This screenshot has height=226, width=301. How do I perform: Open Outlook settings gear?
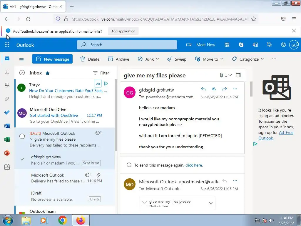[x=283, y=45]
